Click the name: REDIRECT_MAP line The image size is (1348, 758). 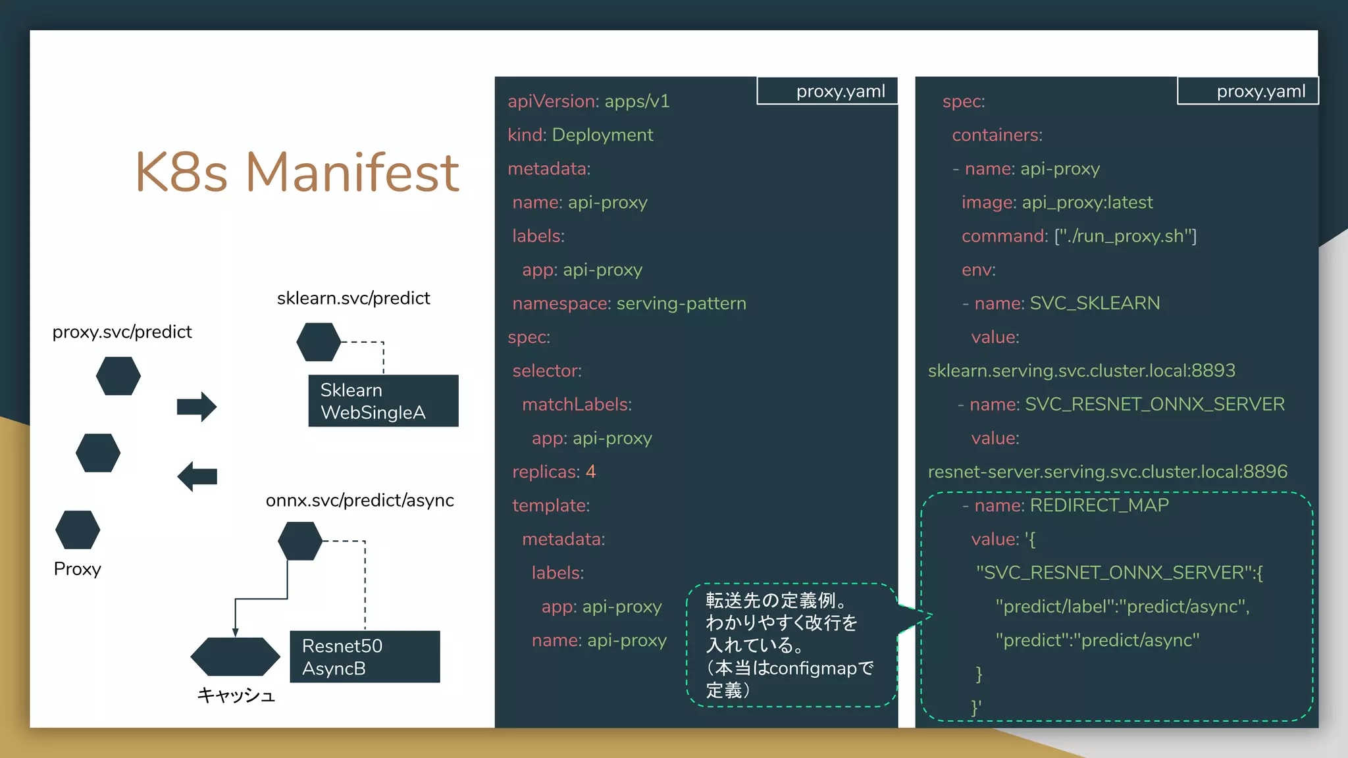(1066, 505)
